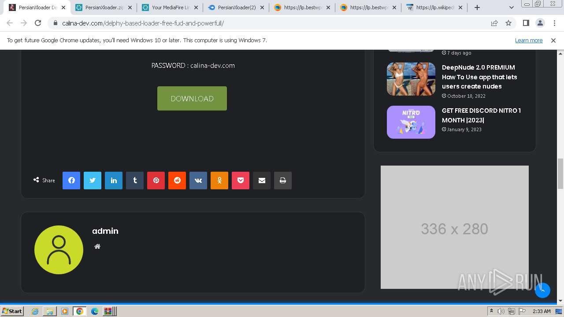Dismiss the Chrome update notice
This screenshot has height=317, width=564.
(x=553, y=41)
